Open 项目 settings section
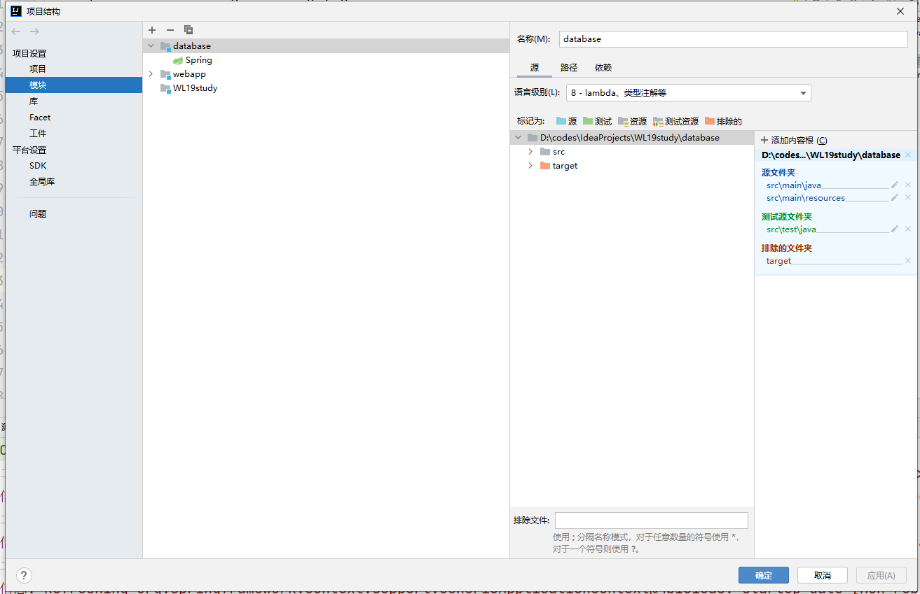Viewport: 920px width, 594px height. (38, 69)
